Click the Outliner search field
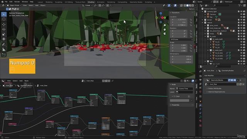Image resolution: width=247 pixels, height=139 pixels. pyautogui.click(x=221, y=5)
